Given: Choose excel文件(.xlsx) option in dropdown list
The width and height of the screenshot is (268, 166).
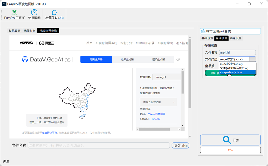Looking at the screenshot, I should click(237, 64).
